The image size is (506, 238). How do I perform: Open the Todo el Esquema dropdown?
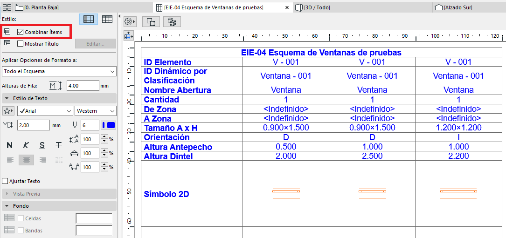click(59, 71)
